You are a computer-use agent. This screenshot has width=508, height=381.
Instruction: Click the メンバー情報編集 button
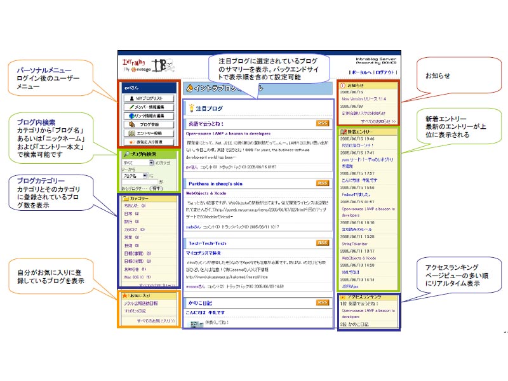pyautogui.click(x=149, y=107)
